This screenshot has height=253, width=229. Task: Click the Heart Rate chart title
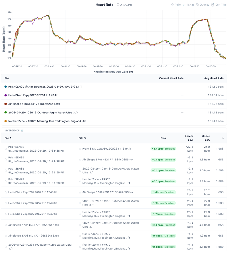pyautogui.click(x=104, y=5)
